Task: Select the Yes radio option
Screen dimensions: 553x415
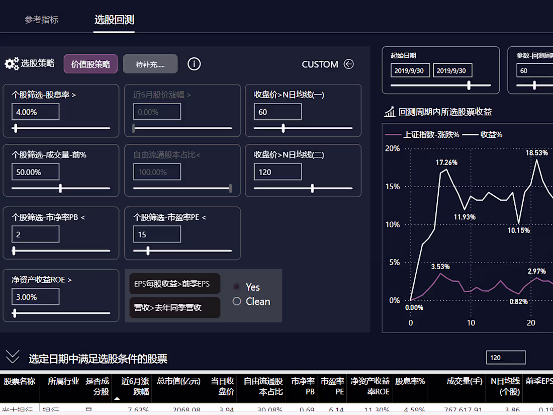Action: (237, 286)
